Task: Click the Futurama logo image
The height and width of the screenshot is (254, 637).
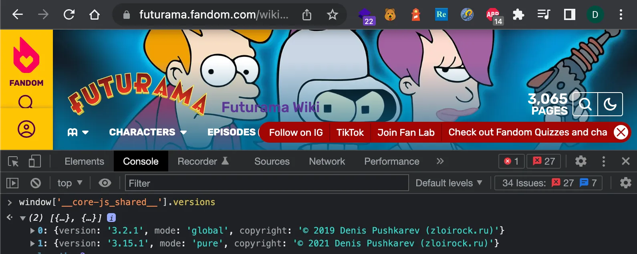Action: [x=138, y=94]
